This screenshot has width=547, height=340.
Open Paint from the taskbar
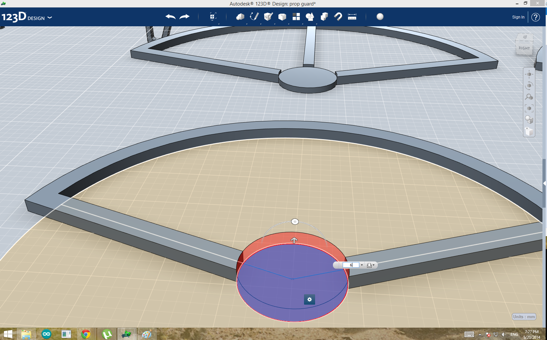coord(146,334)
